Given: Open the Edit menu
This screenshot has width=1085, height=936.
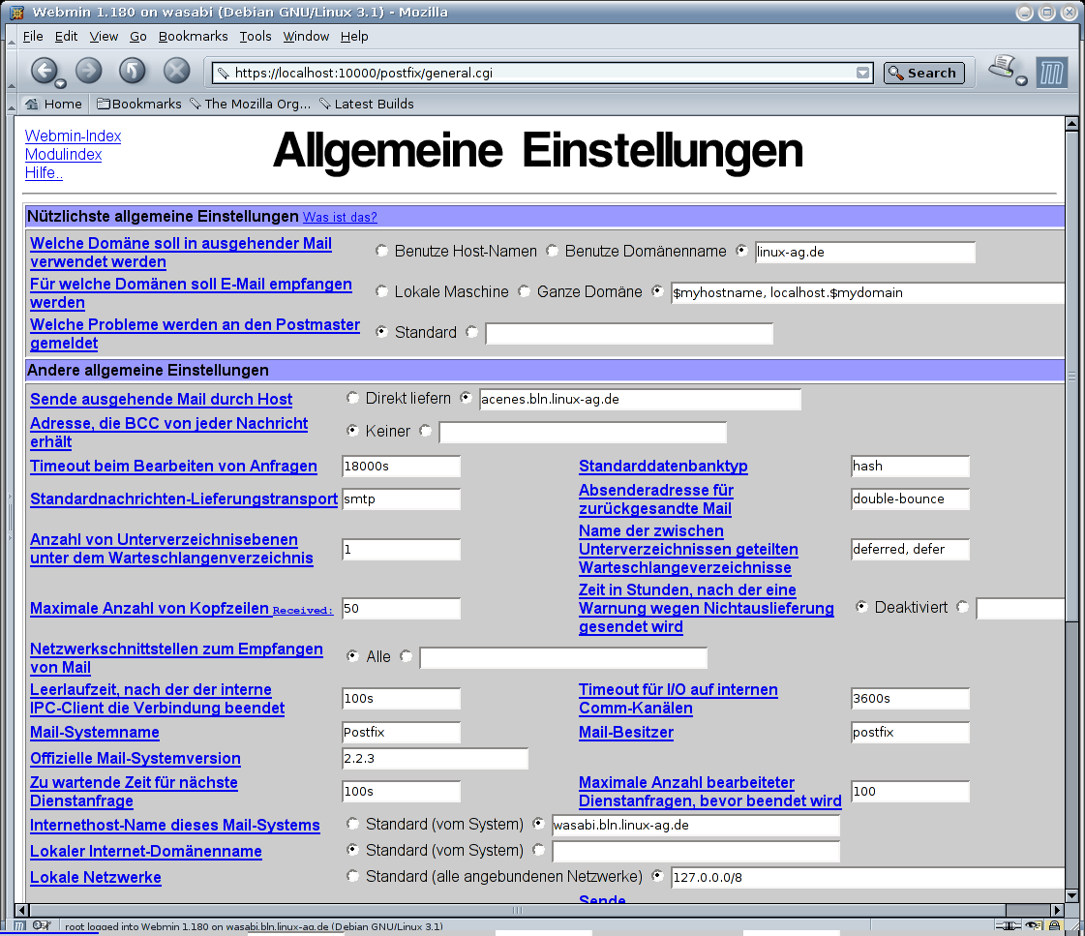Looking at the screenshot, I should coord(66,37).
